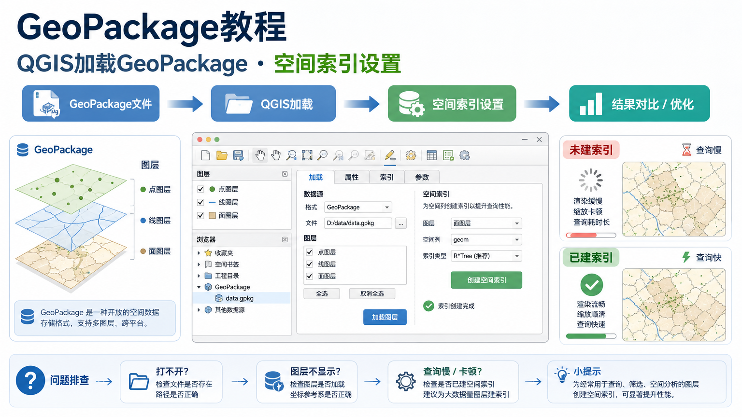Image resolution: width=742 pixels, height=417 pixels.
Task: Open the 空间列 dropdown showing geom
Action: point(486,239)
